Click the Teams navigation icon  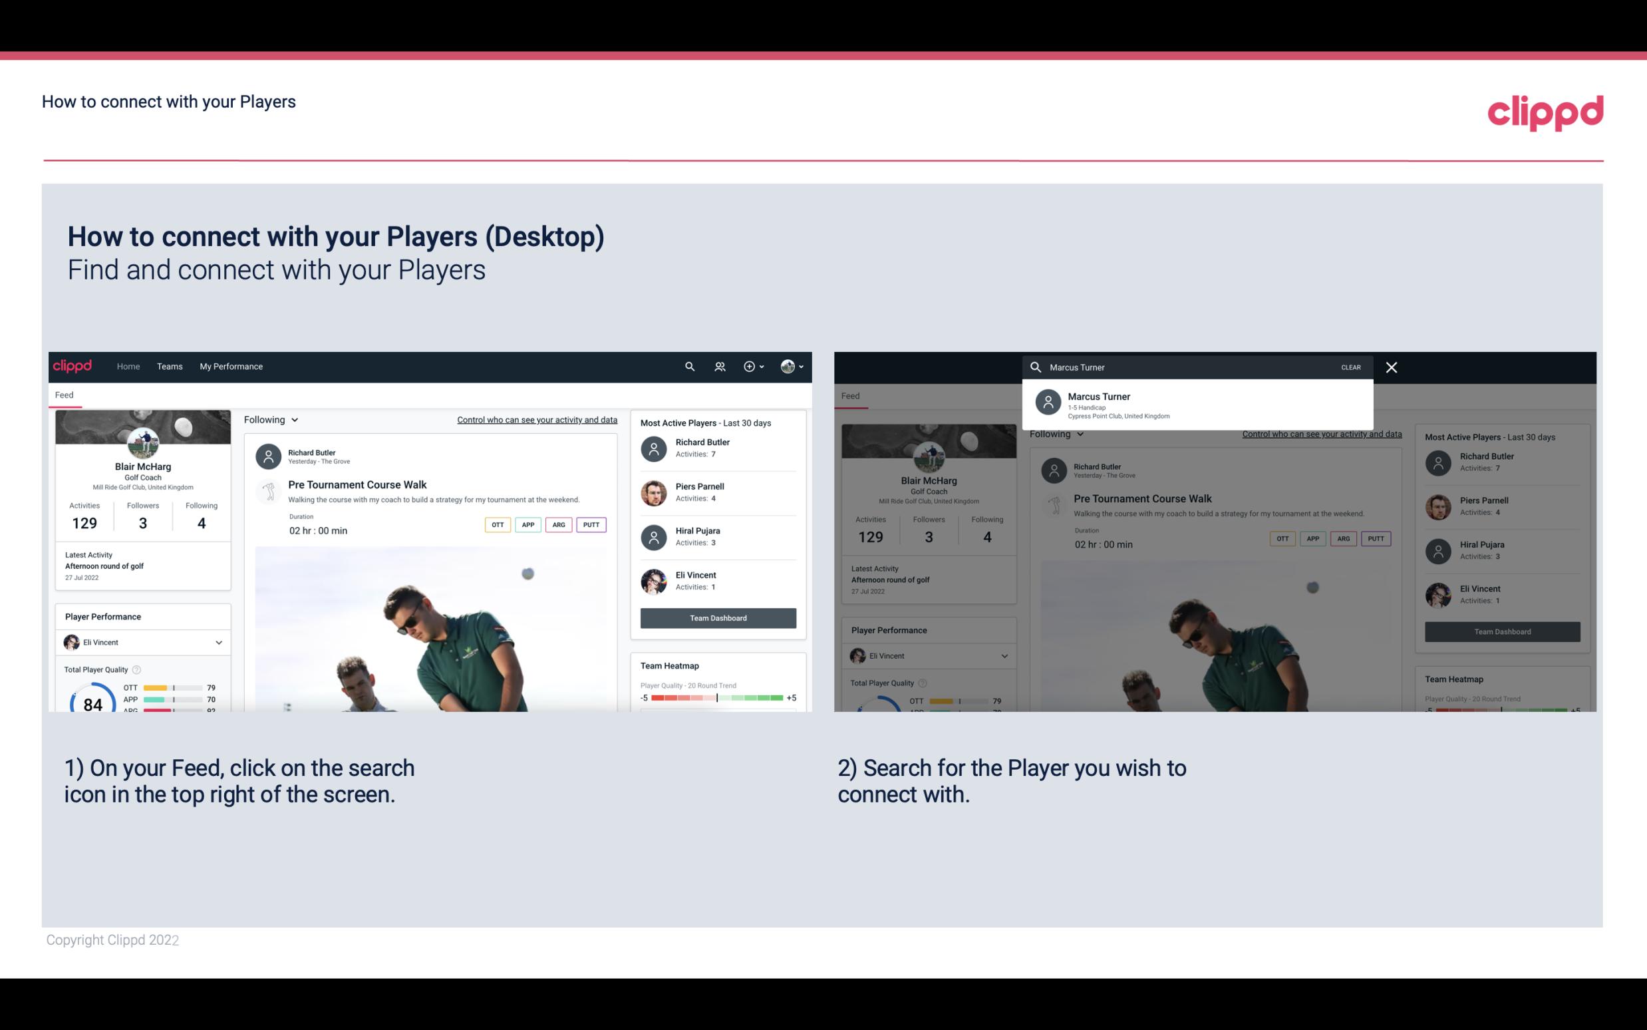coord(170,365)
